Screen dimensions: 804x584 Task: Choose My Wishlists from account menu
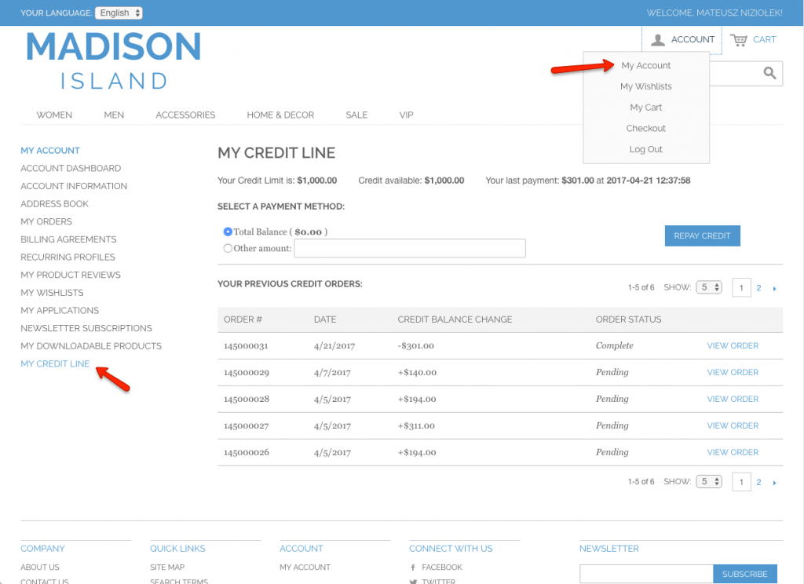[645, 86]
